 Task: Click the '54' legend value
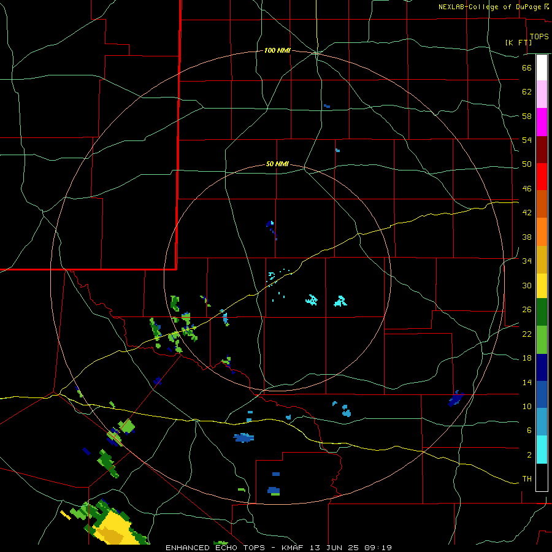[x=527, y=140]
